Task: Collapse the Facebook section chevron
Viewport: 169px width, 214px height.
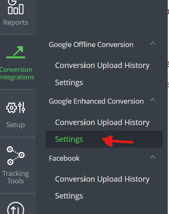Action: pos(153,157)
